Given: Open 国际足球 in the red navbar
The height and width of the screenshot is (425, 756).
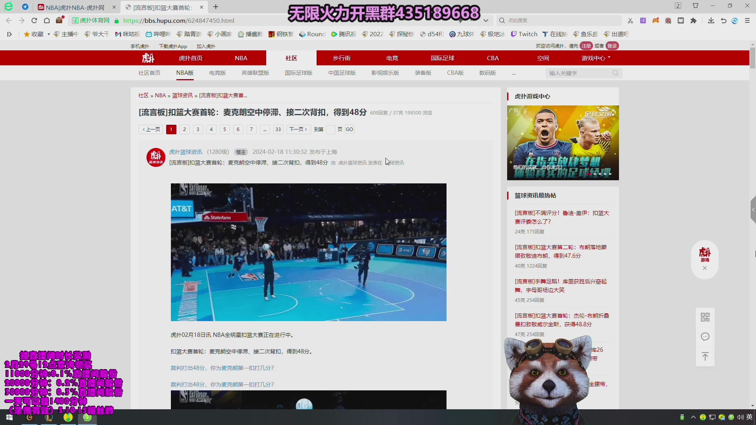Looking at the screenshot, I should [x=443, y=58].
